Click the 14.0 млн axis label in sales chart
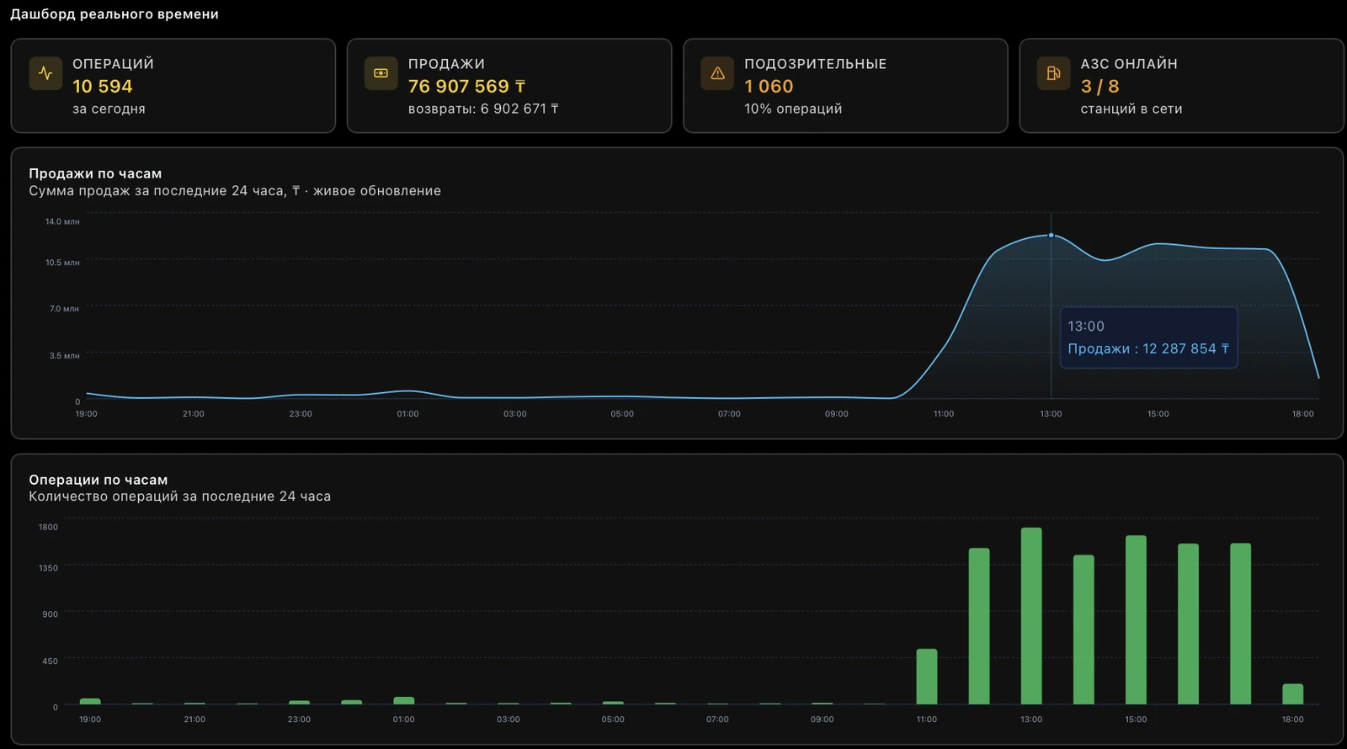 pyautogui.click(x=62, y=221)
